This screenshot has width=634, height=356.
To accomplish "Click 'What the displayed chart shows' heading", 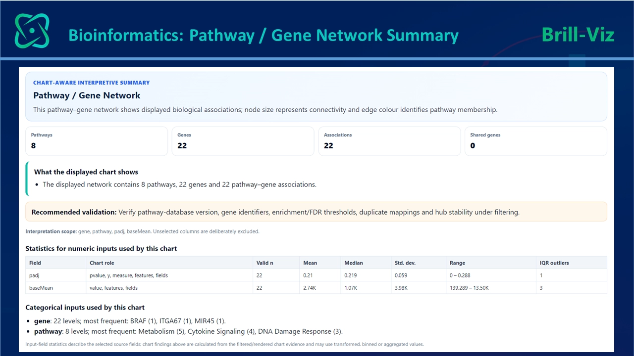I will coord(86,172).
